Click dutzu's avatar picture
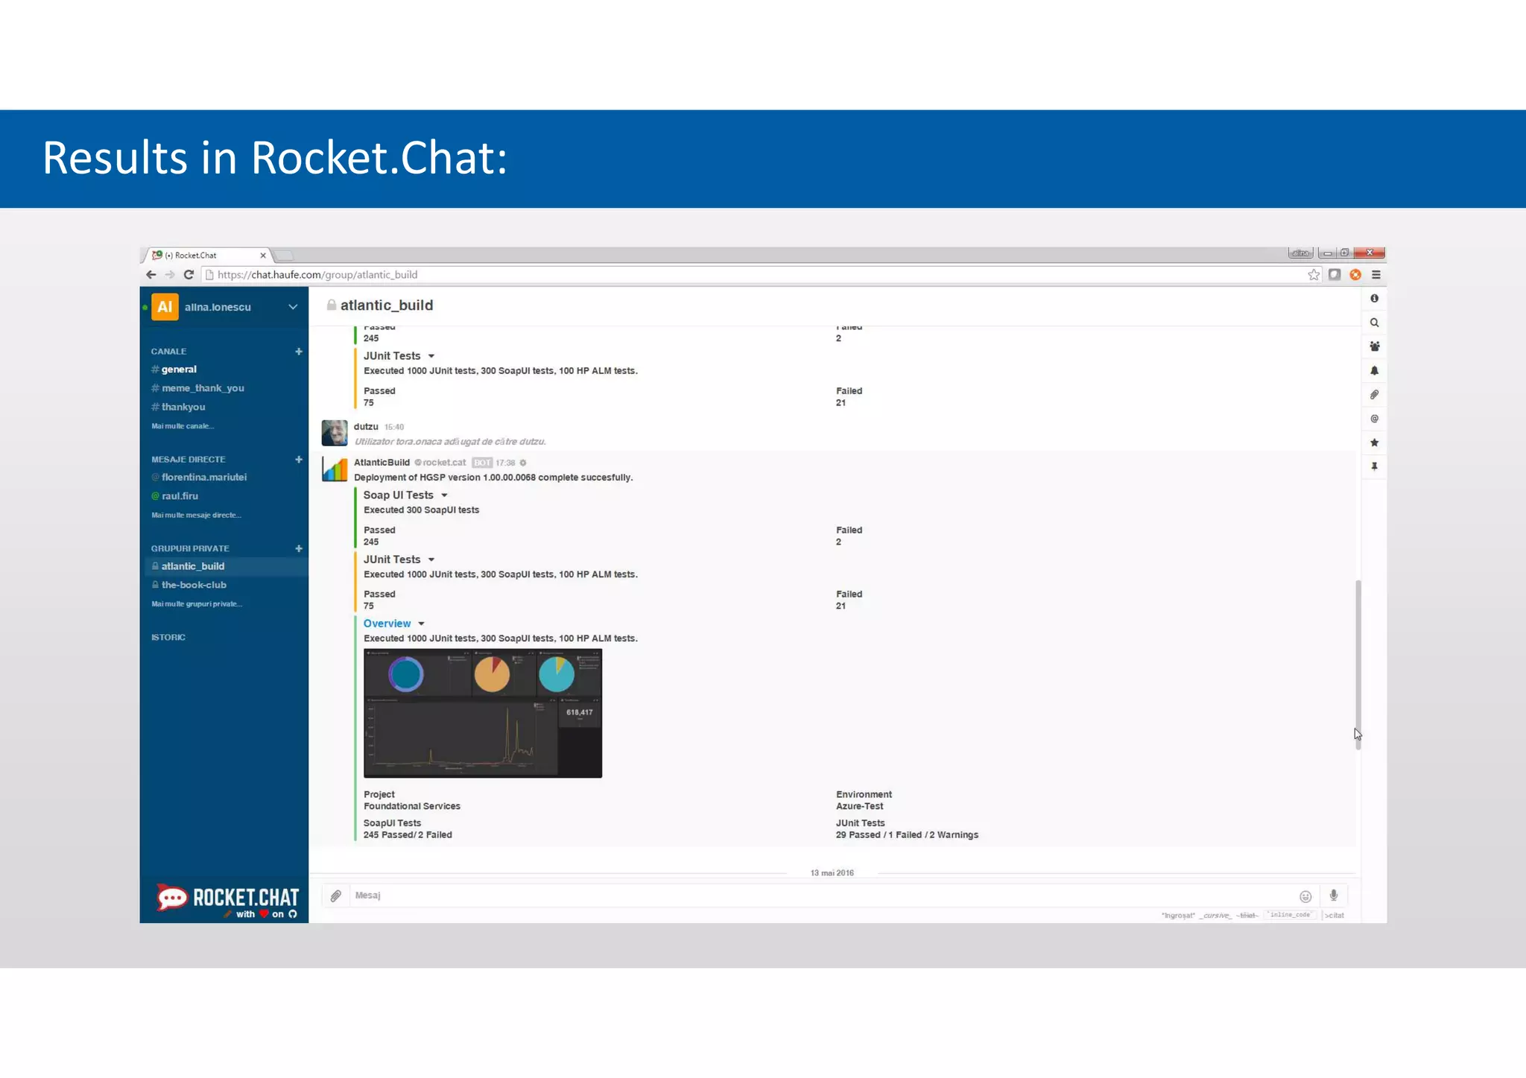The image size is (1526, 1078). [x=335, y=433]
